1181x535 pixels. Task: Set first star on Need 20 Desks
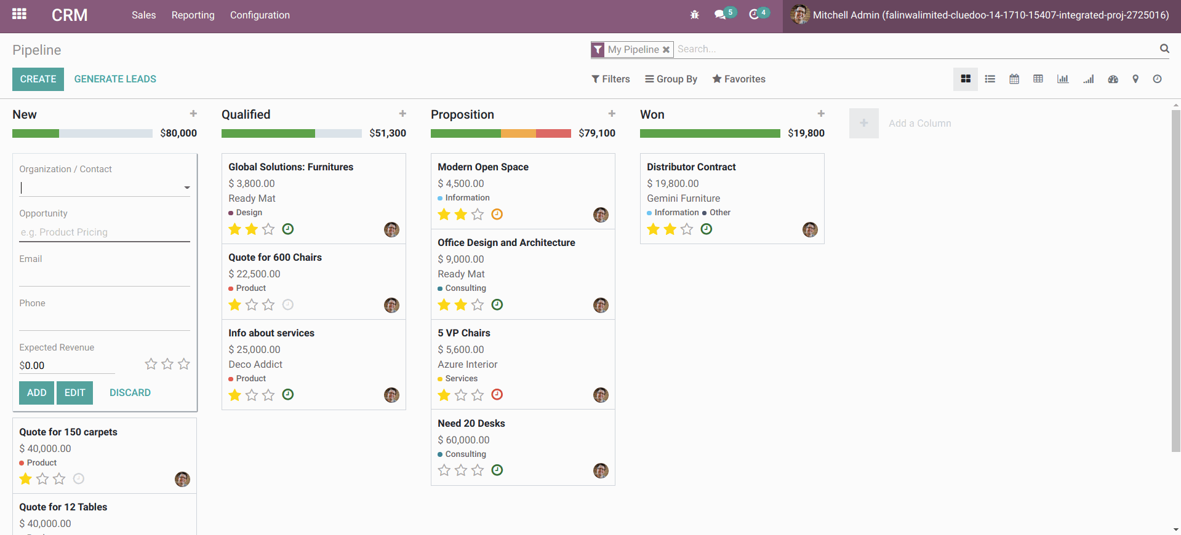pyautogui.click(x=444, y=470)
